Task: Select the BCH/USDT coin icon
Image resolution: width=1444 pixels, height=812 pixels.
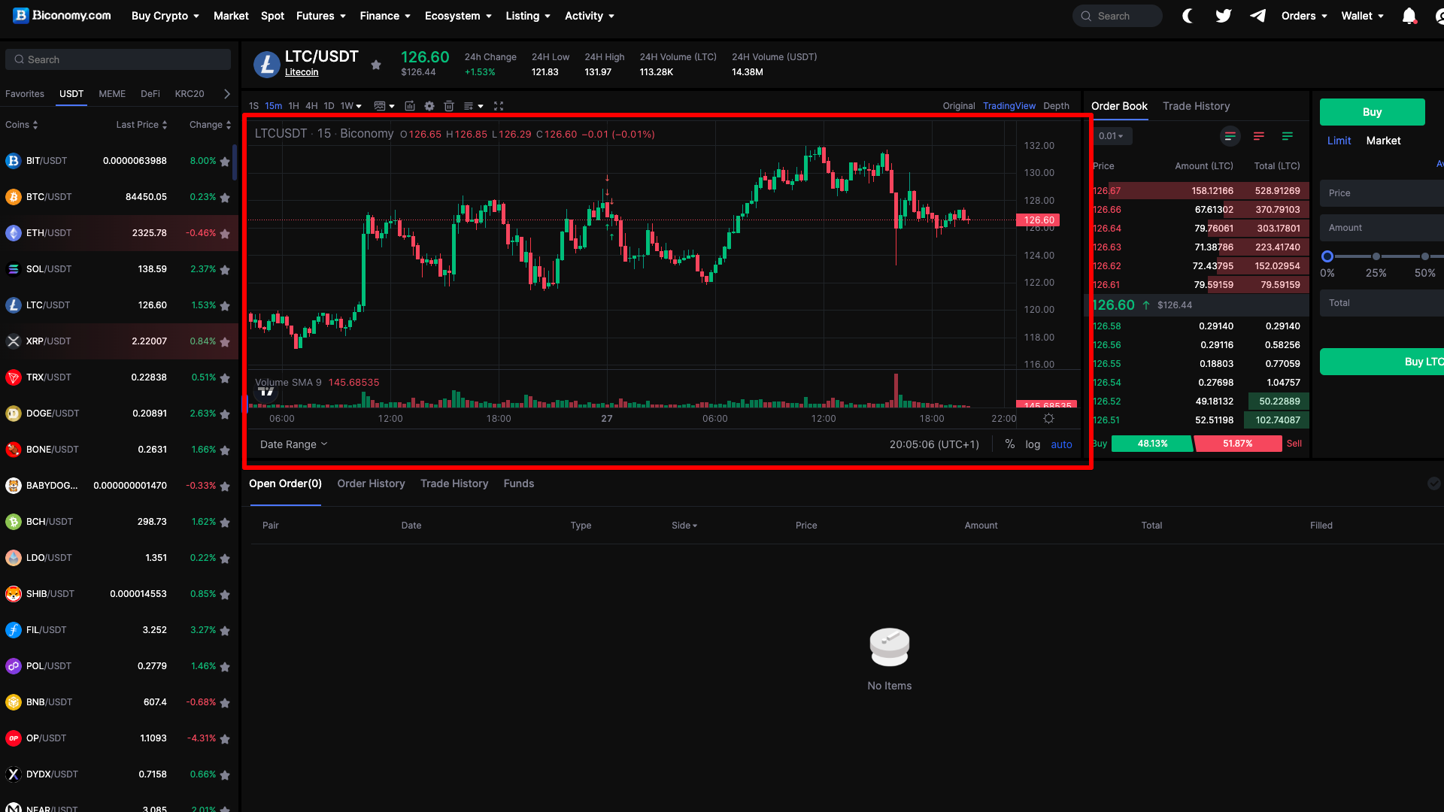Action: click(14, 522)
